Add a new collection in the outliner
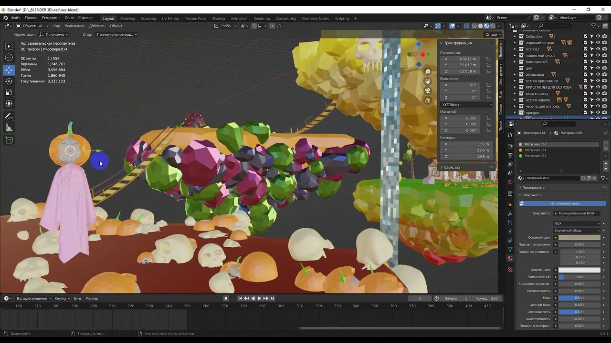 click(605, 26)
